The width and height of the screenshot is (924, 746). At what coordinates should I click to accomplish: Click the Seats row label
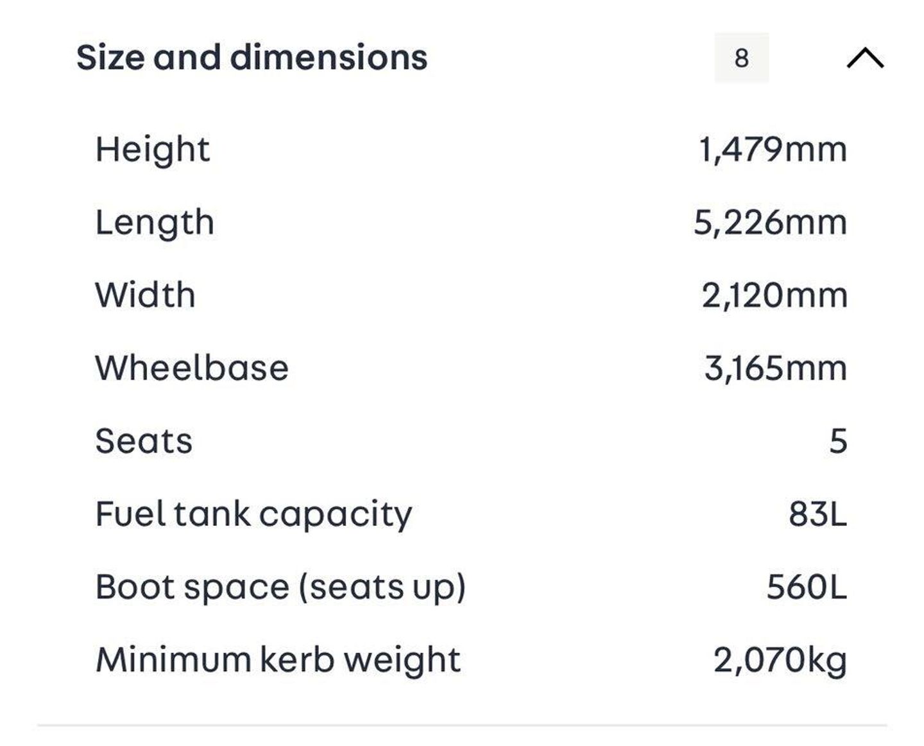pyautogui.click(x=144, y=441)
